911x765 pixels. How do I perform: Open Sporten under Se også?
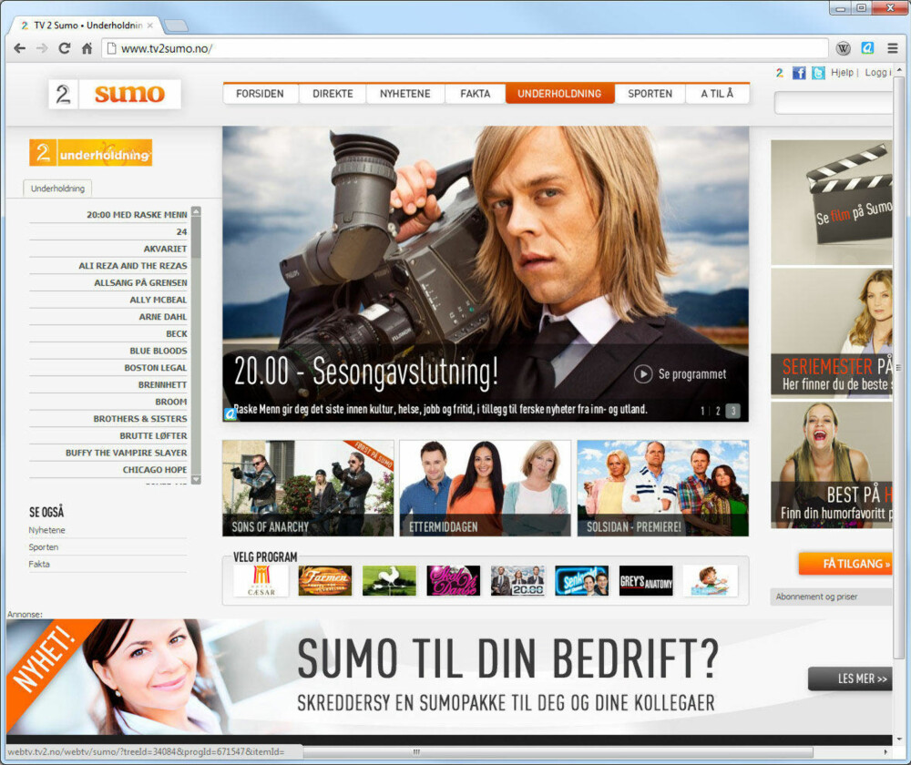[x=44, y=547]
